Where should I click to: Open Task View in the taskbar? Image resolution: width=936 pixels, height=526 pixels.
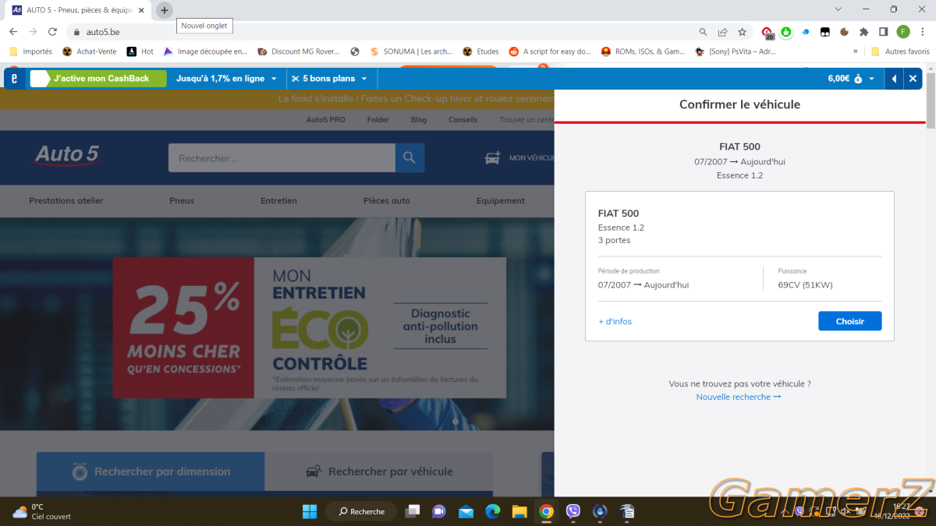pos(413,511)
